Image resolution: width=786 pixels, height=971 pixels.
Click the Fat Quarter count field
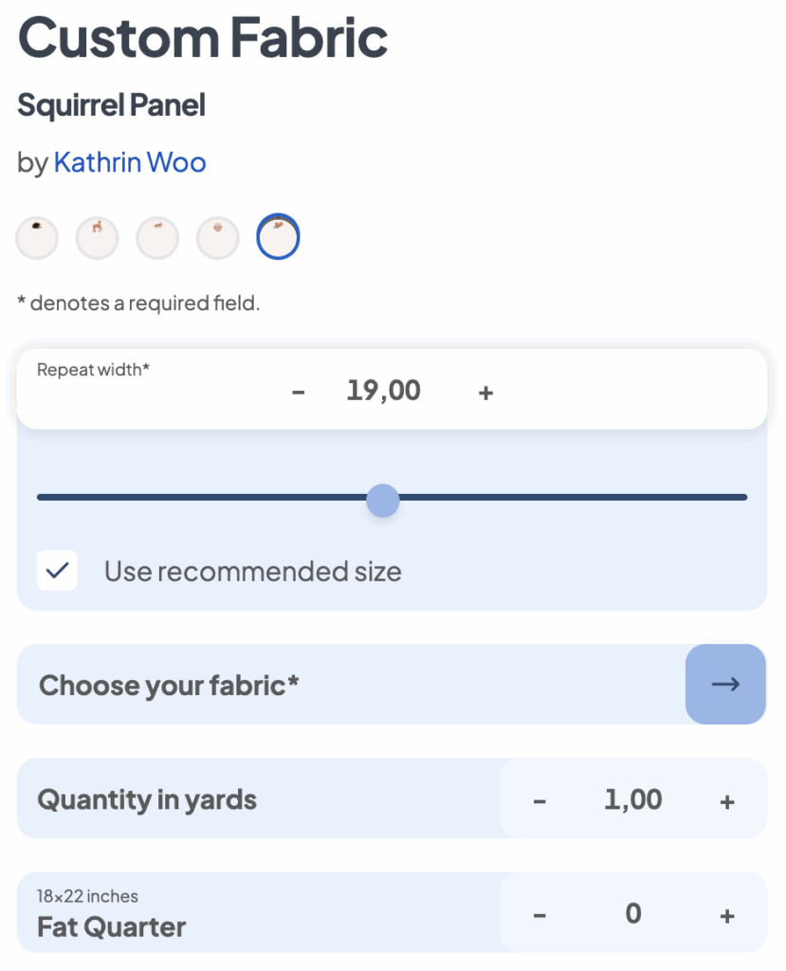[x=633, y=913]
